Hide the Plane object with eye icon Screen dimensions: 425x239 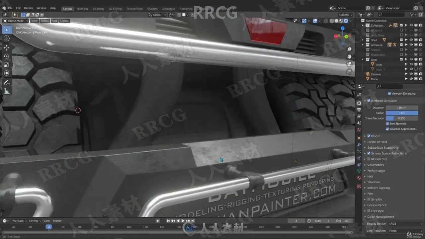tap(411, 79)
